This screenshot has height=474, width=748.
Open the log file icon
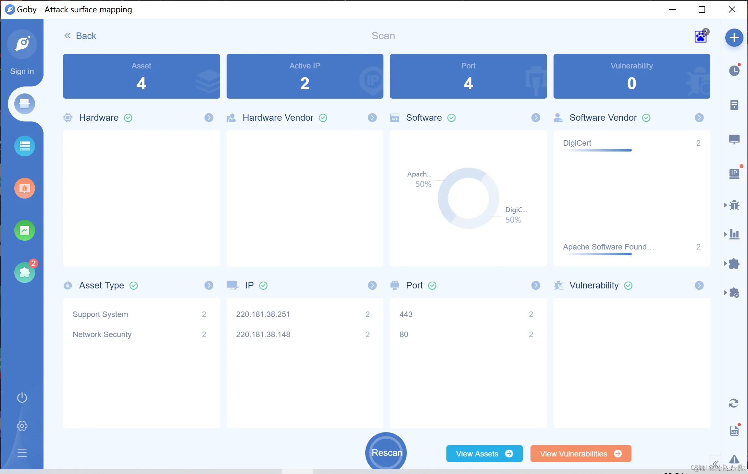734,431
